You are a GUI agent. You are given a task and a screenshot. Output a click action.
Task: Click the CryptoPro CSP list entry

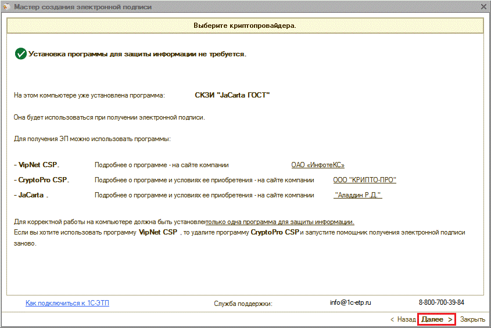[x=42, y=180]
